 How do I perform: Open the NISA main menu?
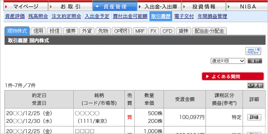pyautogui.click(x=247, y=6)
